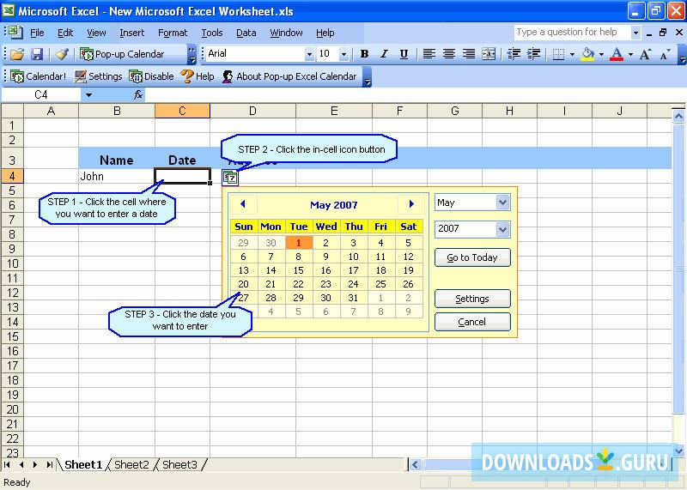Click the Help question mark toolbar button
This screenshot has height=490, width=687.
pyautogui.click(x=198, y=76)
